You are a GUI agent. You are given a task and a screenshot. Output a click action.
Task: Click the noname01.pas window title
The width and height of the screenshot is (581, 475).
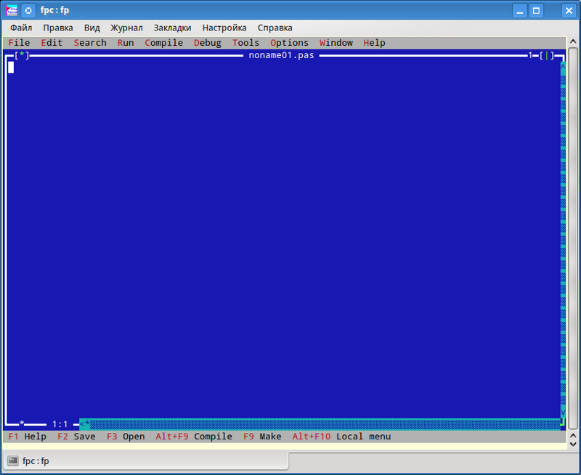click(x=281, y=55)
